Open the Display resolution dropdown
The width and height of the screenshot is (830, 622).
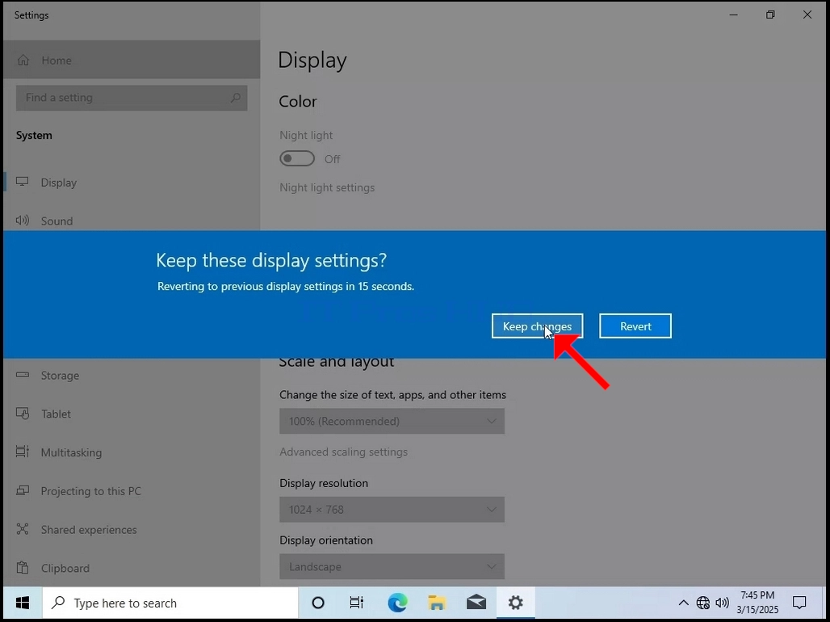click(392, 510)
